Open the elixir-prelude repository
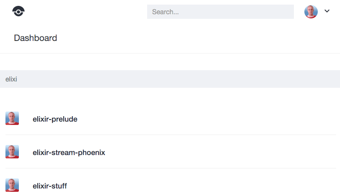The image size is (340, 196). click(55, 119)
